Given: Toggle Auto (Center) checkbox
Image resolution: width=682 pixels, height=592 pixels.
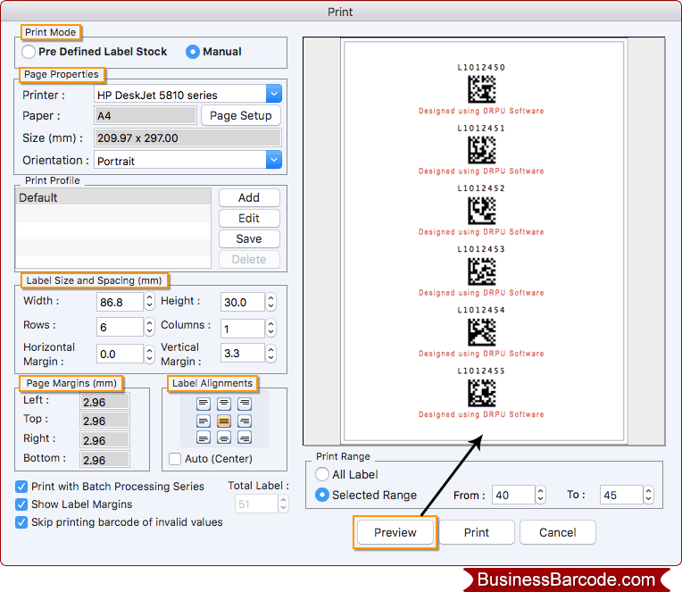Looking at the screenshot, I should click(x=175, y=459).
